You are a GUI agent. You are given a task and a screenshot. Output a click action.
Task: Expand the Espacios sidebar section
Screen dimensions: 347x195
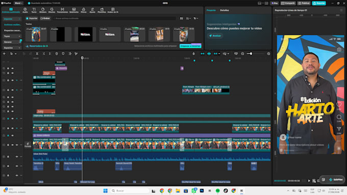point(12,48)
